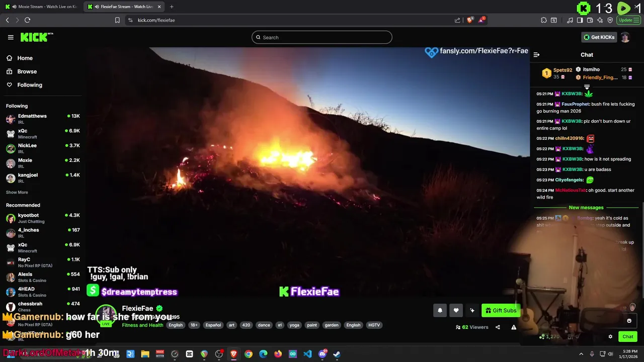This screenshot has height=362, width=644.
Task: Select the HGTV tag
Action: (374, 325)
